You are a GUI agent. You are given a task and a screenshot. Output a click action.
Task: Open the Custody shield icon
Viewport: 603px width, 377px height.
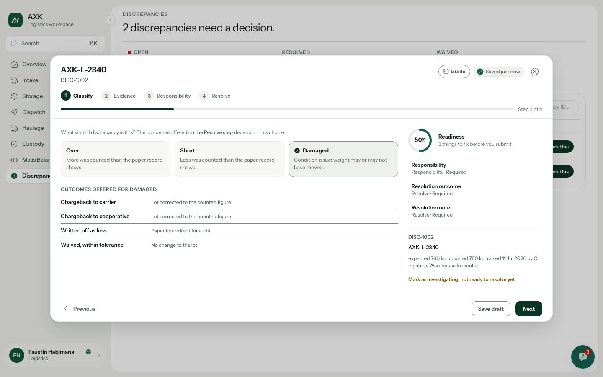coord(14,144)
